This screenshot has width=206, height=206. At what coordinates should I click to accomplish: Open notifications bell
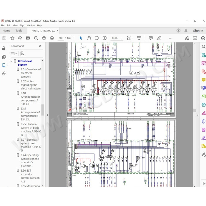click(186, 31)
